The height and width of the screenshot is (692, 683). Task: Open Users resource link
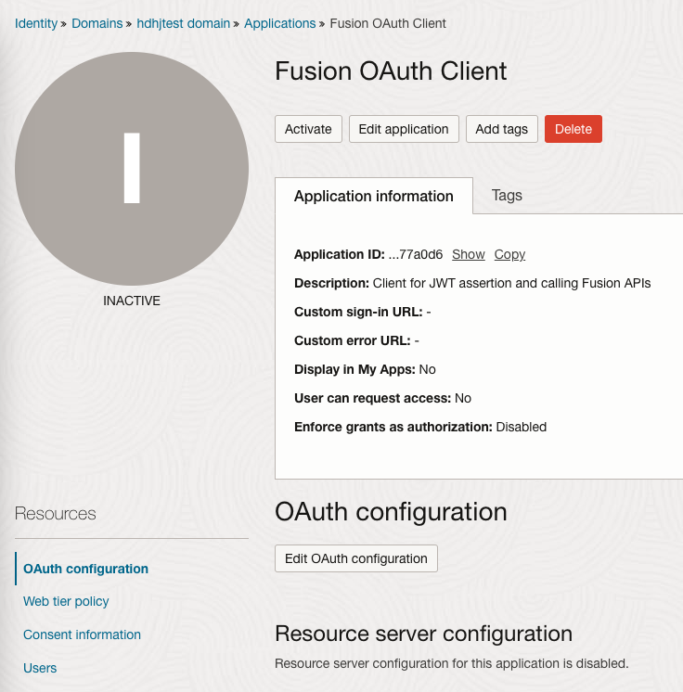click(40, 668)
